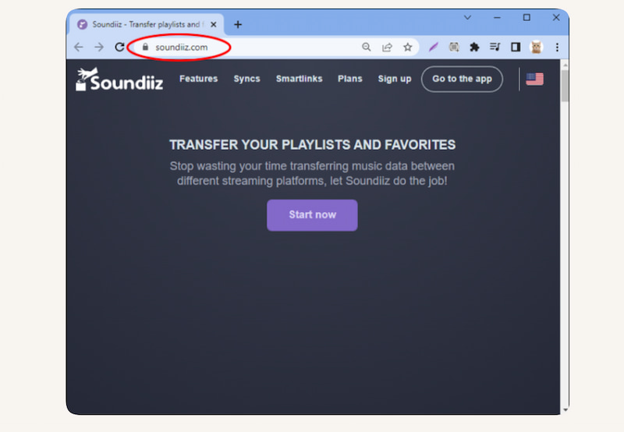Open the Sign up link
624x432 pixels.
(395, 79)
